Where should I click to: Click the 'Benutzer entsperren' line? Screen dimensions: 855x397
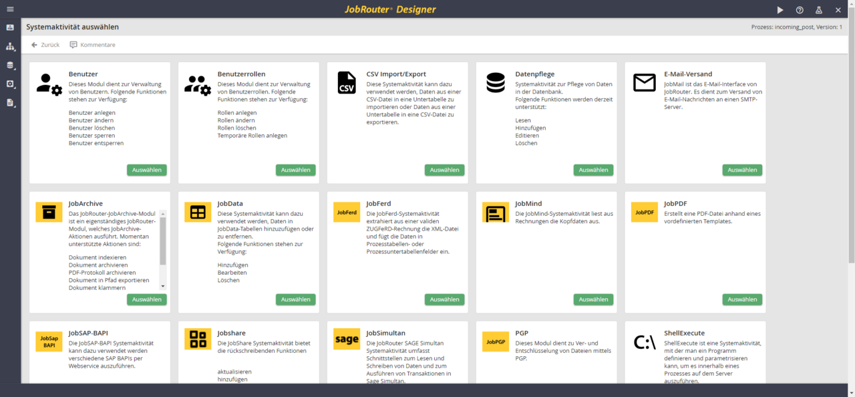click(x=96, y=143)
